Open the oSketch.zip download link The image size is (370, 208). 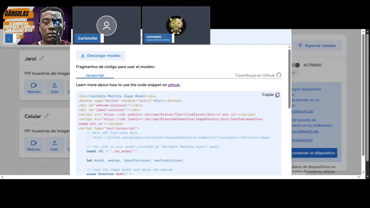pos(302,111)
